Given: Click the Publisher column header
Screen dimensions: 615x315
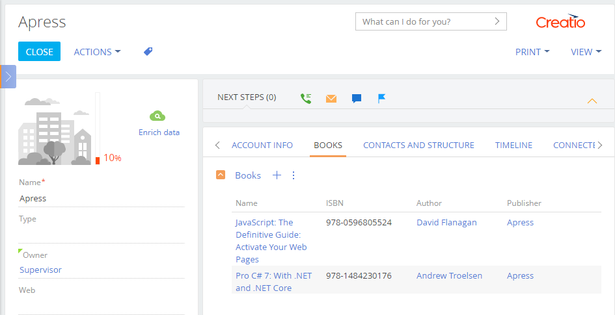Looking at the screenshot, I should [x=524, y=203].
